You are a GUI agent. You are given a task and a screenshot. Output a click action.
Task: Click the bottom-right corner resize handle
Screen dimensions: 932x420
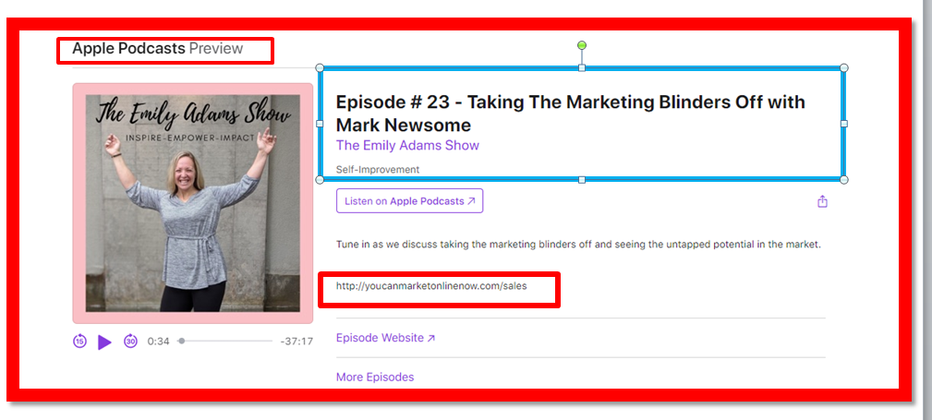click(x=843, y=179)
